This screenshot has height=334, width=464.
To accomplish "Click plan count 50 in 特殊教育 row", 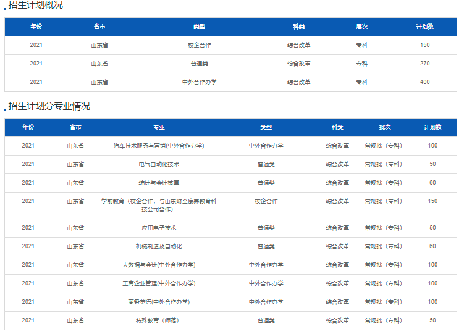I will tap(432, 320).
